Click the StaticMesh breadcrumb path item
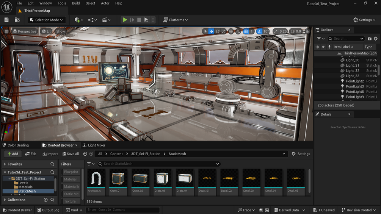381x214 pixels. (177, 154)
